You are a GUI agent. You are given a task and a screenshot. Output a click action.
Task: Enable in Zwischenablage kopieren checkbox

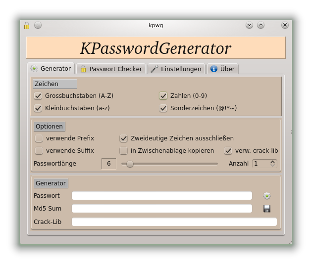(124, 151)
